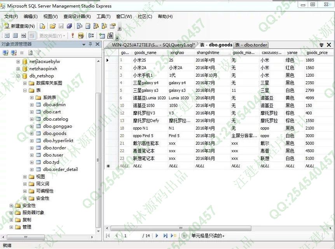Open the 编辑(E) menu
335x249 pixels.
[31, 16]
